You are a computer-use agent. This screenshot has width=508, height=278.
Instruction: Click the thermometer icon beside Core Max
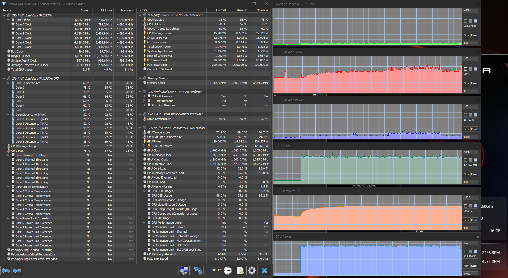point(9,151)
